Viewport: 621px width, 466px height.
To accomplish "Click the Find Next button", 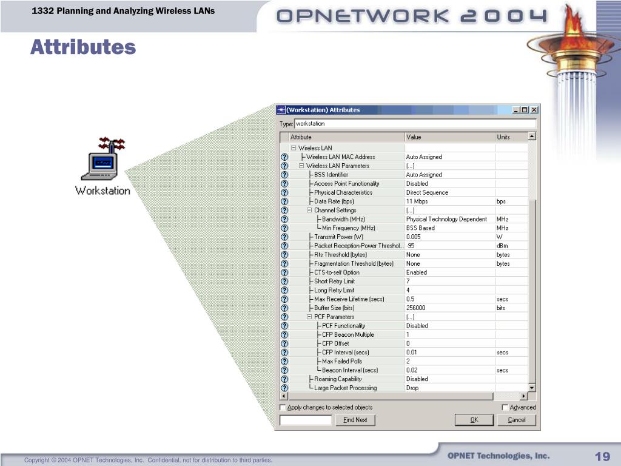I will coord(355,420).
